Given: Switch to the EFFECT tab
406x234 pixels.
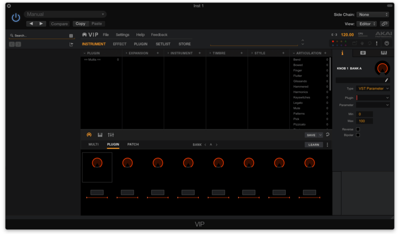Looking at the screenshot, I should coord(120,44).
